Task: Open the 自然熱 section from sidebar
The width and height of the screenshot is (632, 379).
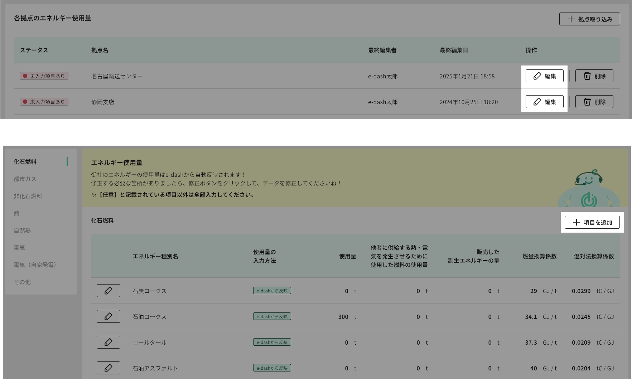Action: click(x=22, y=230)
